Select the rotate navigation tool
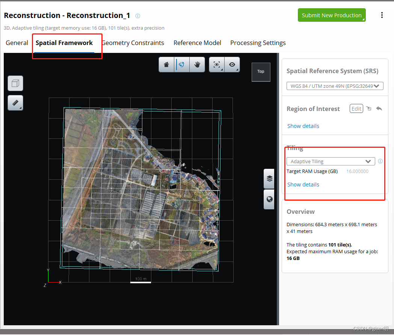 tap(182, 65)
